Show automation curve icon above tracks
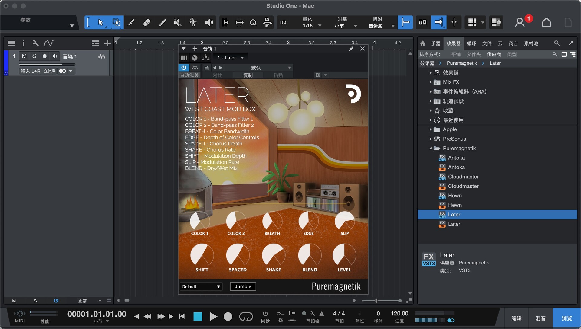 [48, 43]
